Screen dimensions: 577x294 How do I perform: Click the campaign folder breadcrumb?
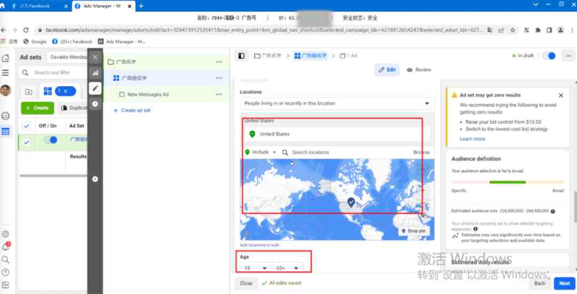pos(268,56)
